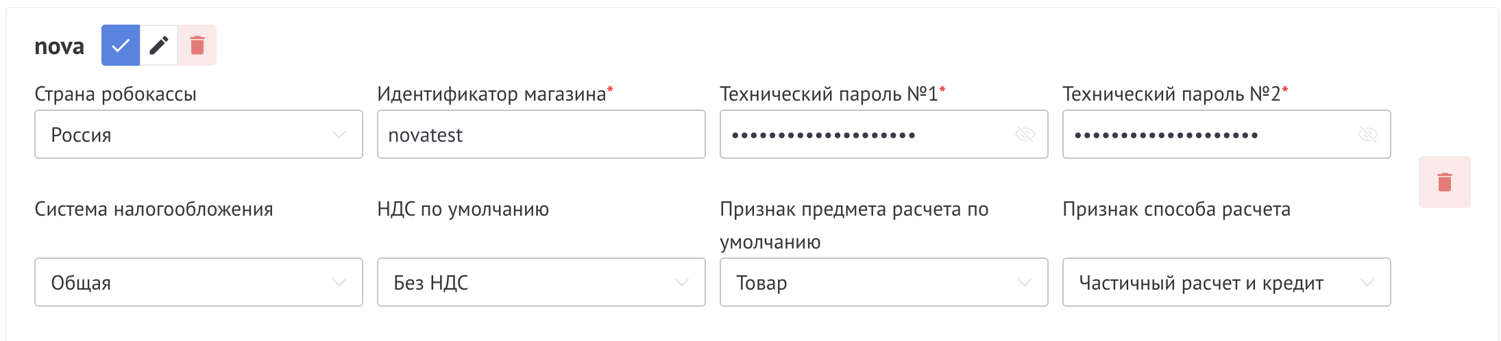Delete the settings row with right-side trash icon

[x=1444, y=182]
